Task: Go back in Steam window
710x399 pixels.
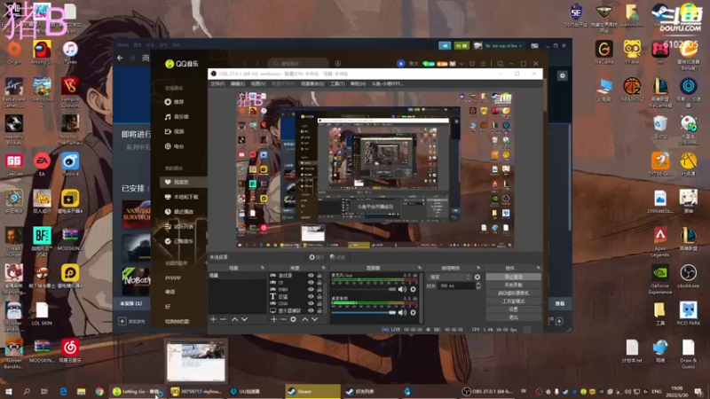Action: (x=120, y=58)
